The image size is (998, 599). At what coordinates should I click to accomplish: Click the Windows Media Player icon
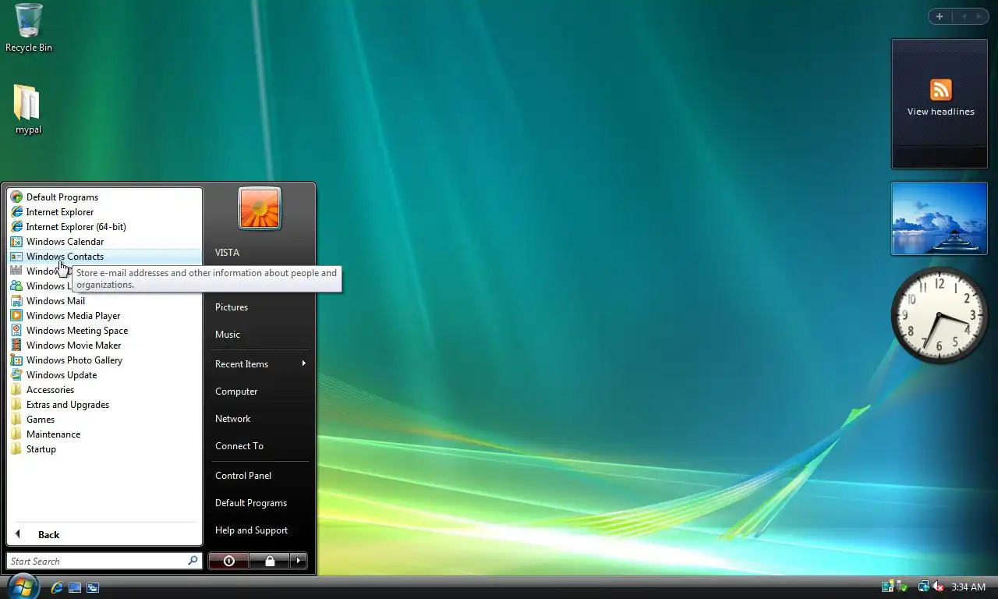(16, 316)
